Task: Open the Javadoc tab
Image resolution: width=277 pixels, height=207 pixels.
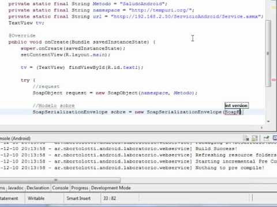Action: pyautogui.click(x=16, y=188)
